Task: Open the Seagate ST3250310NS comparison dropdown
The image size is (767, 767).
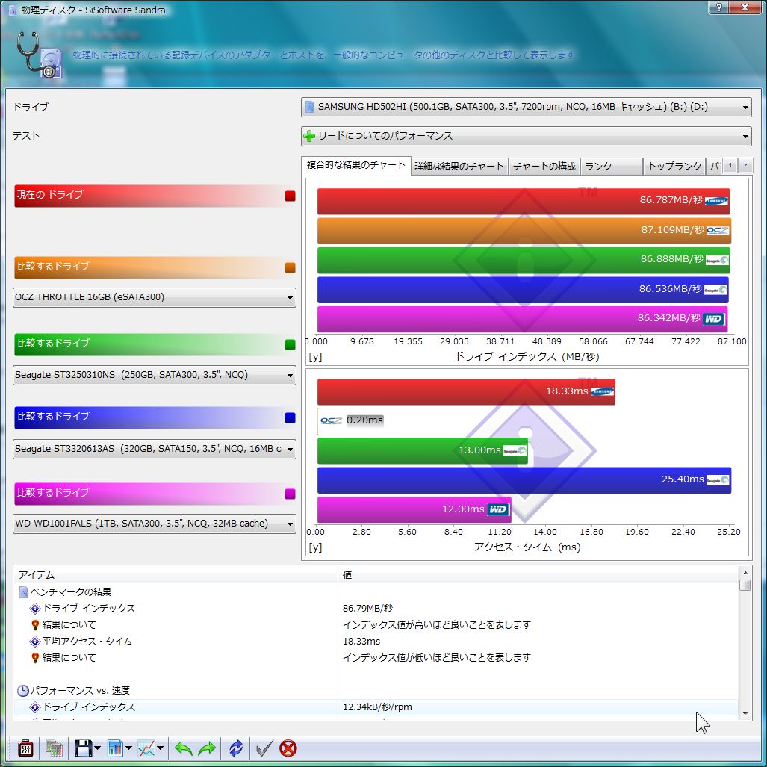Action: pyautogui.click(x=154, y=375)
